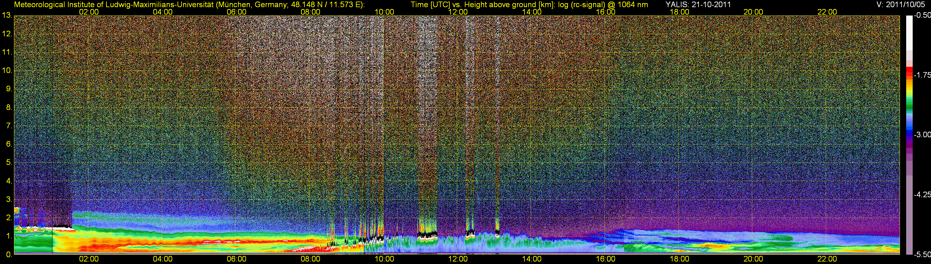The image size is (931, 264).
Task: Click the 3 km height axis label
Action: click(x=9, y=200)
